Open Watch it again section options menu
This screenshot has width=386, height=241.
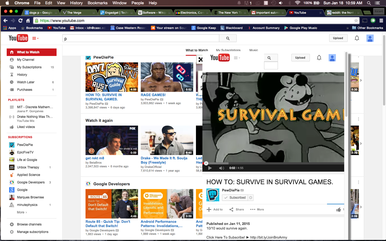tap(358, 119)
